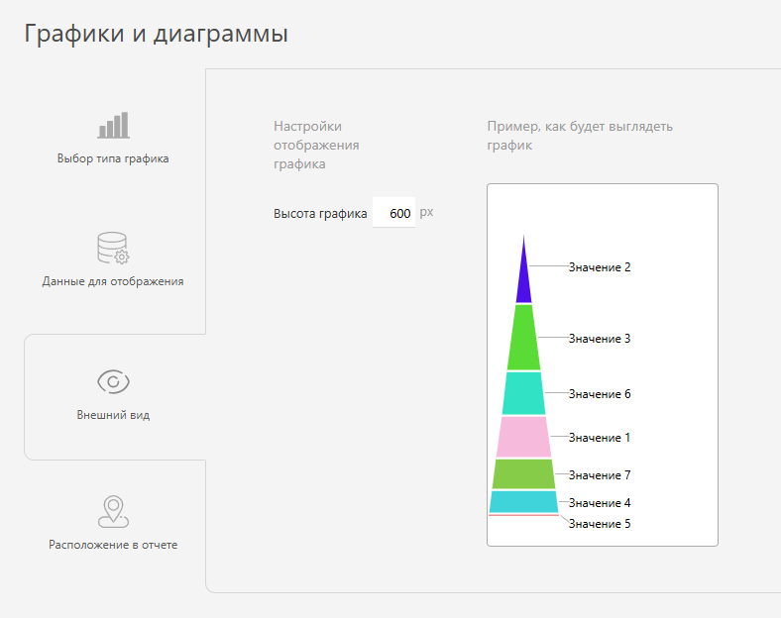This screenshot has width=781, height=618.
Task: Select the 'Внешний вид' tab
Action: pyautogui.click(x=113, y=396)
